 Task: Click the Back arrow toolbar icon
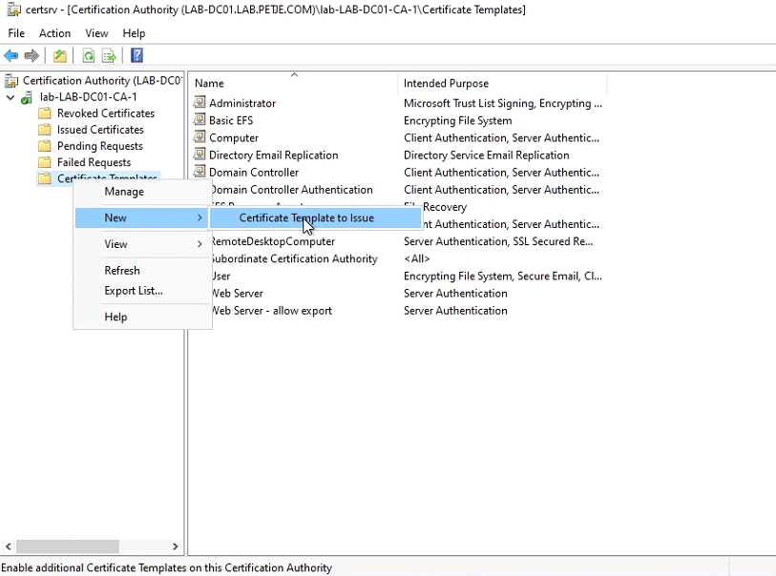pos(11,56)
